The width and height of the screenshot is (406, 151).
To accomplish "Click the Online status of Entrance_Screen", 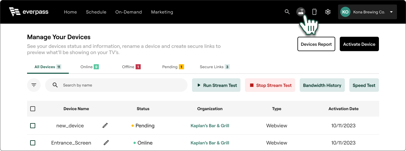I will (x=143, y=143).
